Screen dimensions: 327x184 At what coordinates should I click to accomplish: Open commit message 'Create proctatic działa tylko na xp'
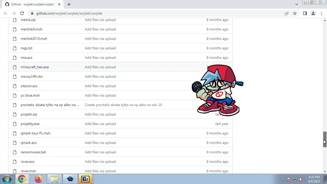tap(123, 105)
